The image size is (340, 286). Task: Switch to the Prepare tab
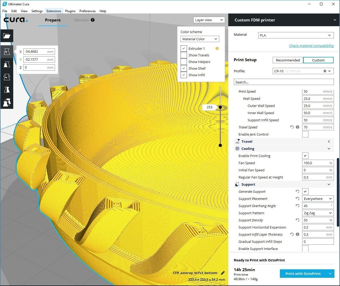point(53,20)
